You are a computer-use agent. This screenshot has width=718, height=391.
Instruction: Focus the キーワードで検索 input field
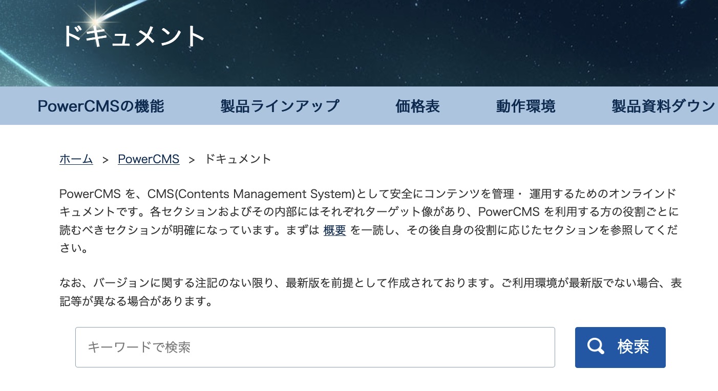(x=315, y=347)
